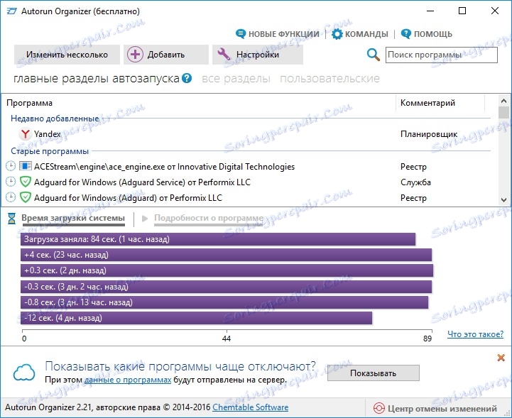Click the +4 сек. (23 час. назад) bar
The image size is (512, 418).
(227, 255)
